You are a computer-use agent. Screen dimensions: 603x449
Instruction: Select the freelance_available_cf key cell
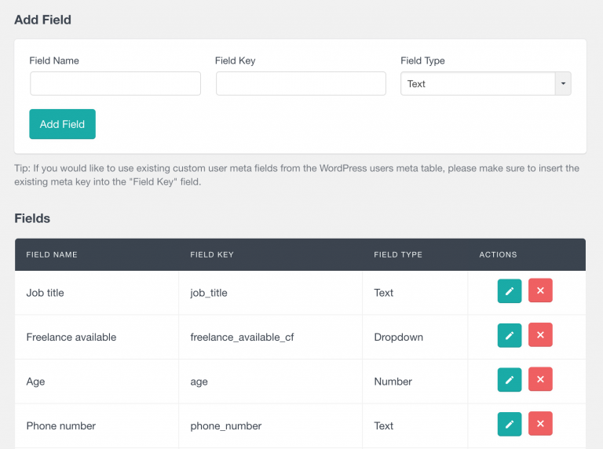click(242, 338)
